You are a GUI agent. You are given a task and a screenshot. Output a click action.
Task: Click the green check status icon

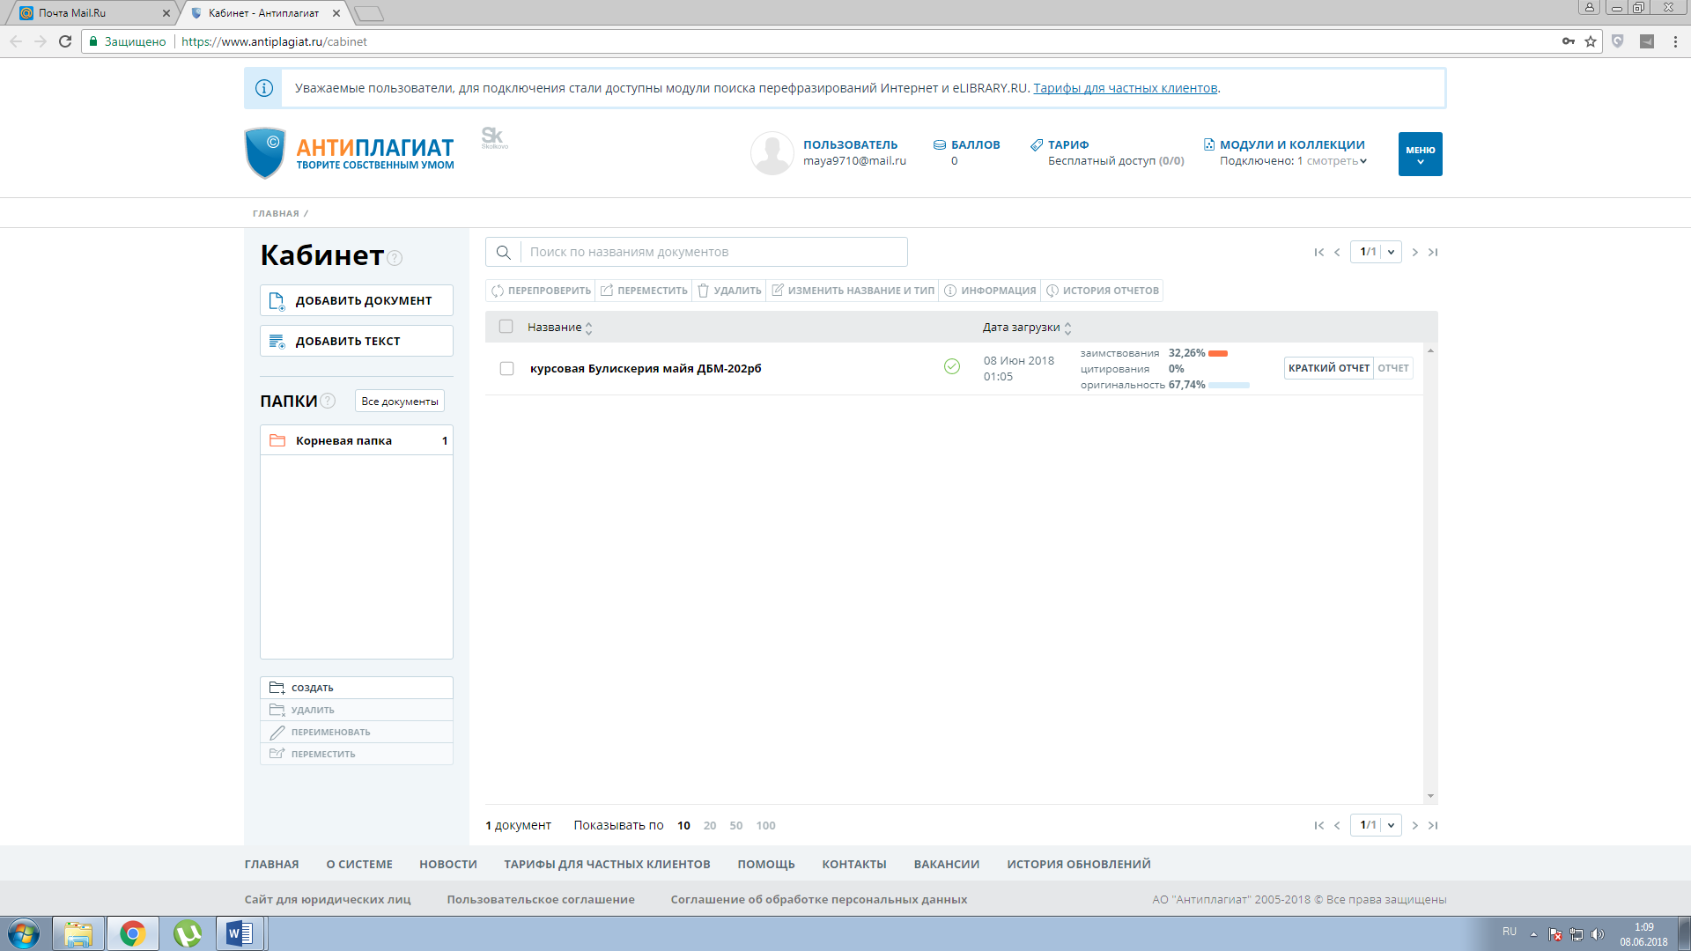tap(951, 366)
